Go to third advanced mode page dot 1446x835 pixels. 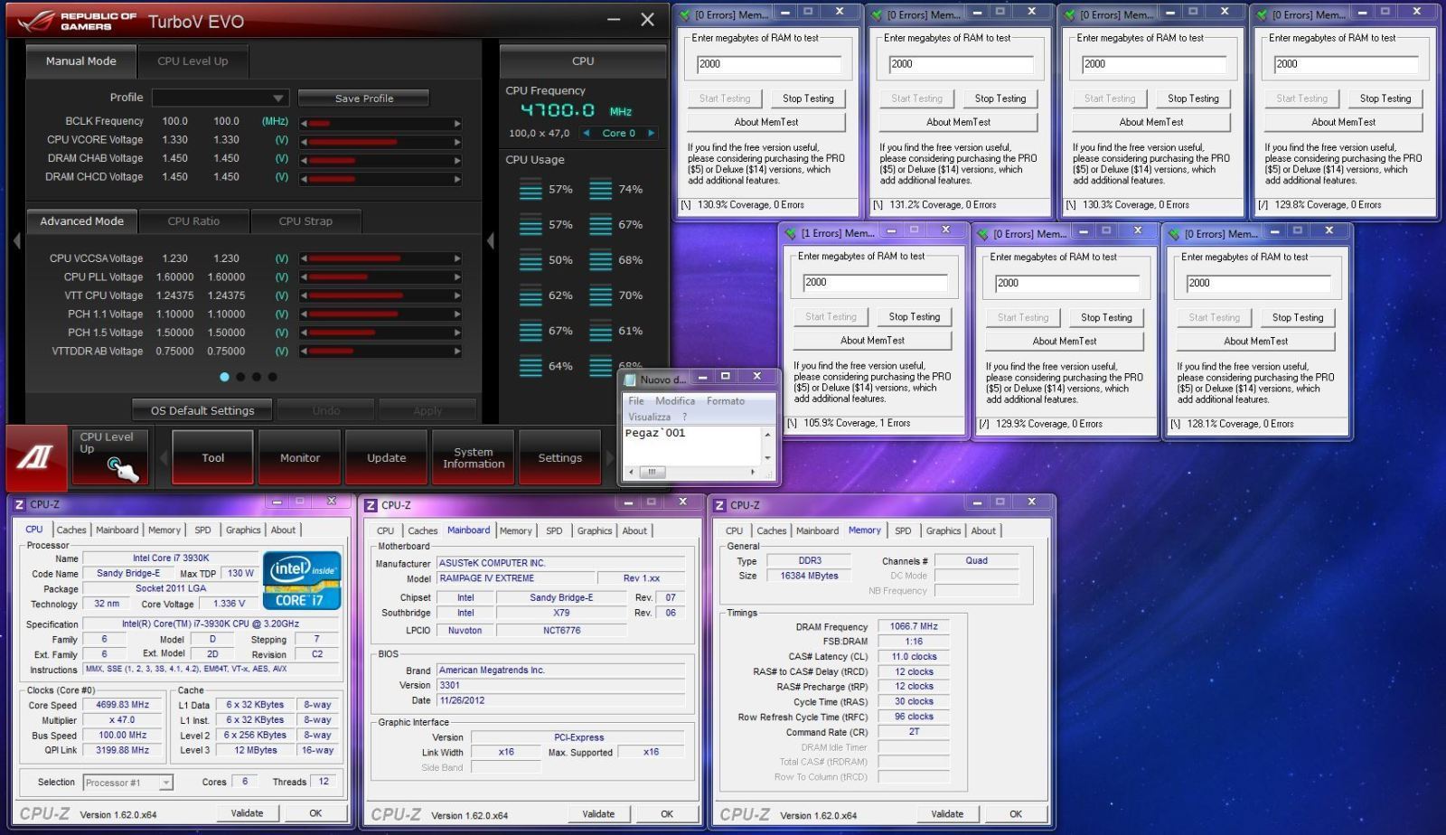[x=257, y=377]
